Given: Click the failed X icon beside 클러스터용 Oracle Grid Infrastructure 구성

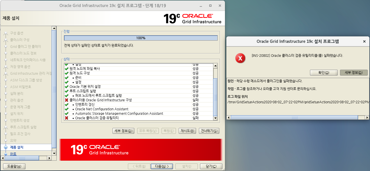Looking at the screenshot, I should (x=66, y=100).
